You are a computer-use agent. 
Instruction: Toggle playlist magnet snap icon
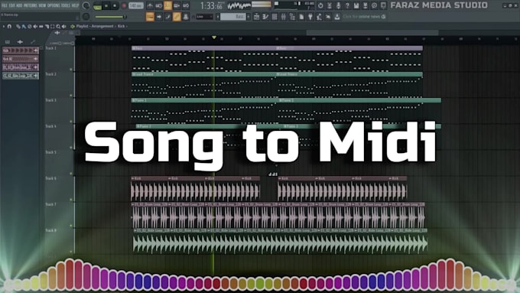(9, 26)
